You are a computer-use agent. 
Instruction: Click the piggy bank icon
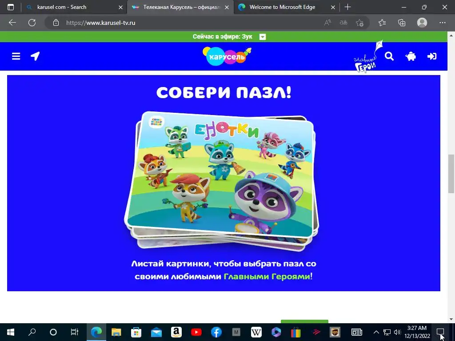(x=411, y=56)
